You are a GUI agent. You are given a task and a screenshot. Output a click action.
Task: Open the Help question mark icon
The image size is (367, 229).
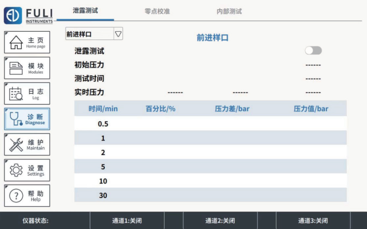click(x=16, y=196)
